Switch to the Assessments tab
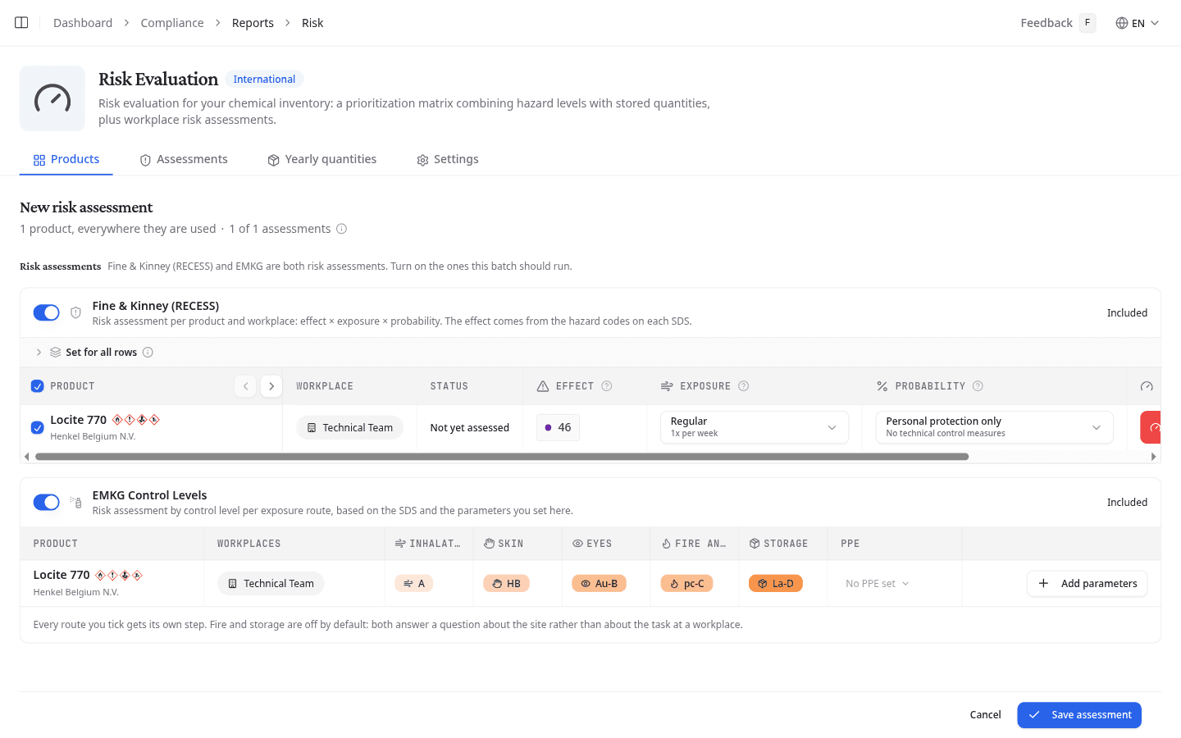Screen dimensions: 1181x738 coord(184,159)
